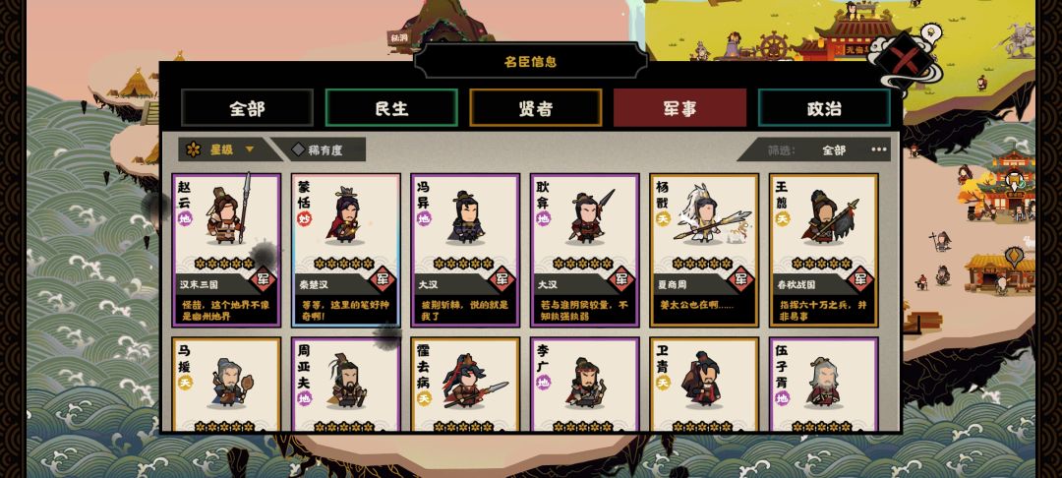Click the lightbulb hint icon on the map
Screen dimensions: 1062x478
pos(930,32)
